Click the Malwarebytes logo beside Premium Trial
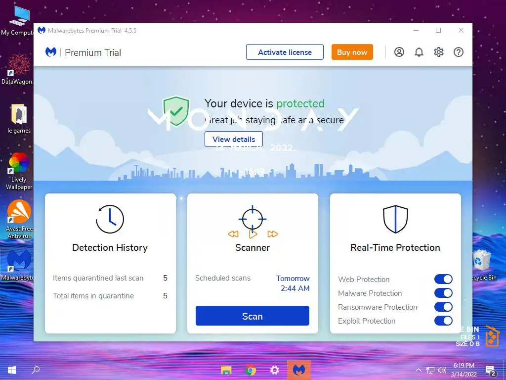Screen dimensions: 506x380 (51, 52)
